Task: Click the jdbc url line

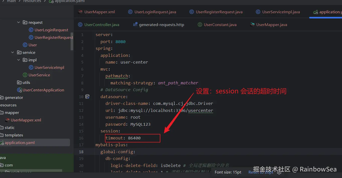Action: [x=159, y=110]
